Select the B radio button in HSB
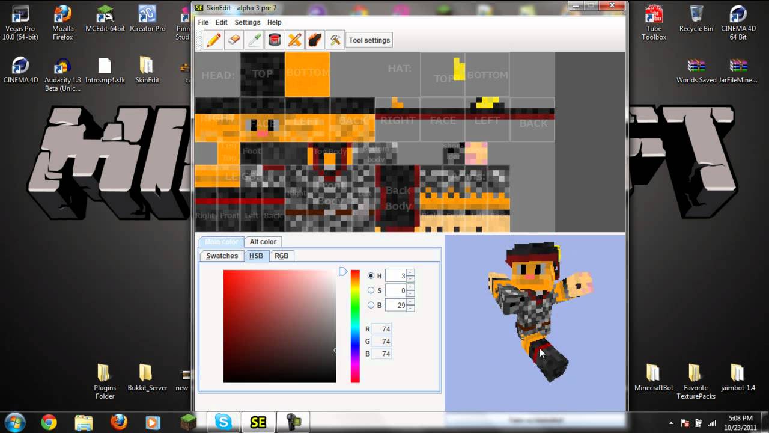 371,305
